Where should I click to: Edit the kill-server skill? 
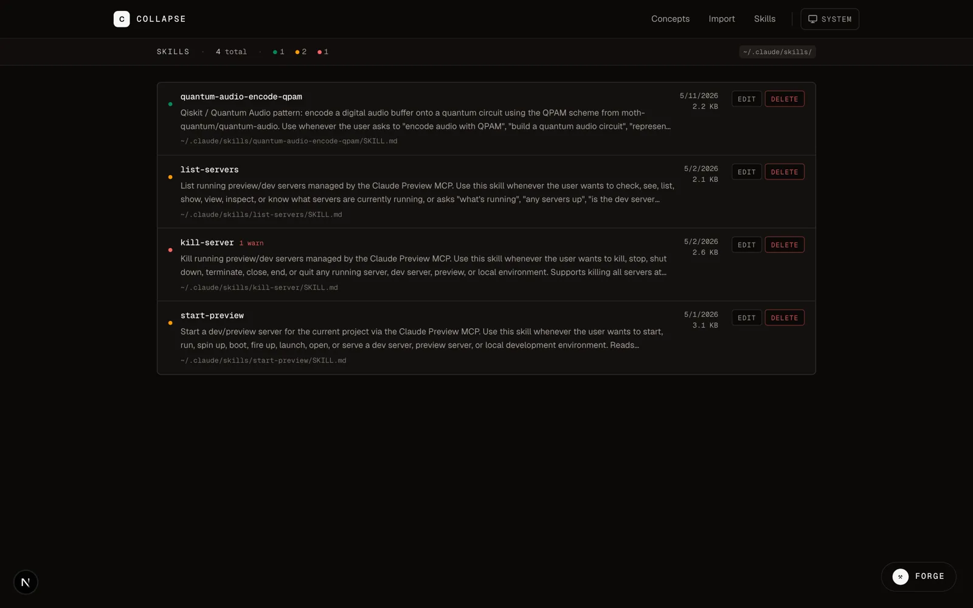[x=747, y=245]
